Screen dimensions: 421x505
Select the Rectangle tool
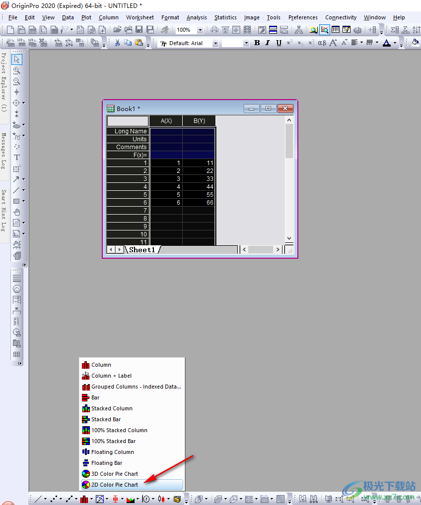pyautogui.click(x=16, y=201)
